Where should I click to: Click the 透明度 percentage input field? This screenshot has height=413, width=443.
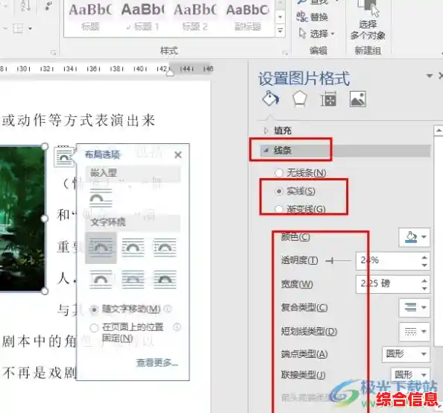[x=389, y=260]
